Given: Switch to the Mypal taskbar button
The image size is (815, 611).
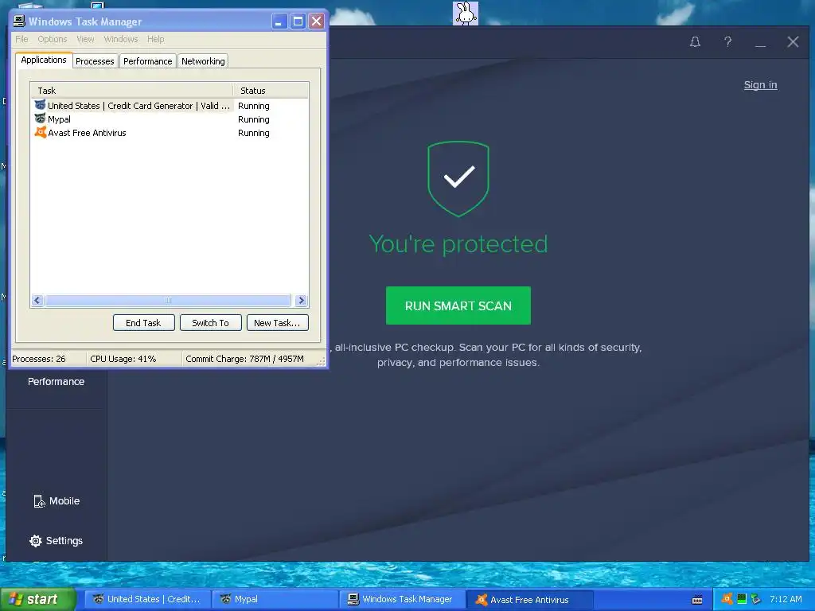Looking at the screenshot, I should pyautogui.click(x=274, y=599).
